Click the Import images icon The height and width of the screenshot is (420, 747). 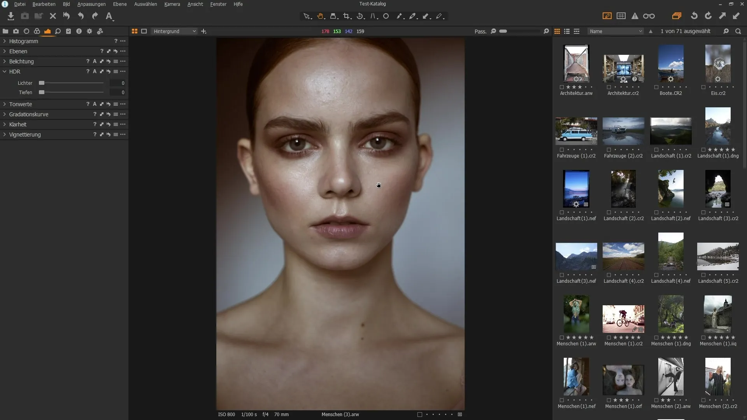(x=11, y=16)
